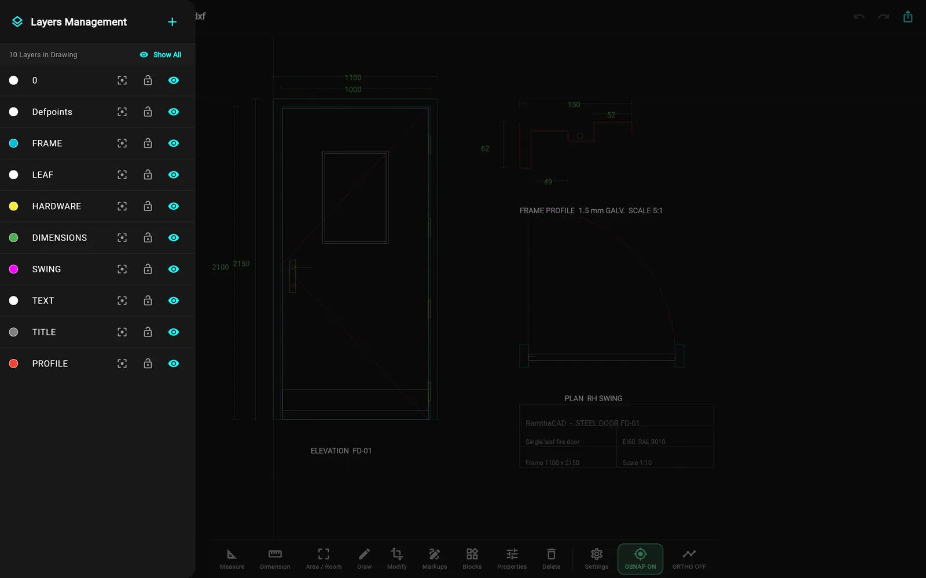
Task: Toggle visibility of the DIMENSIONS layer
Action: [x=174, y=238]
